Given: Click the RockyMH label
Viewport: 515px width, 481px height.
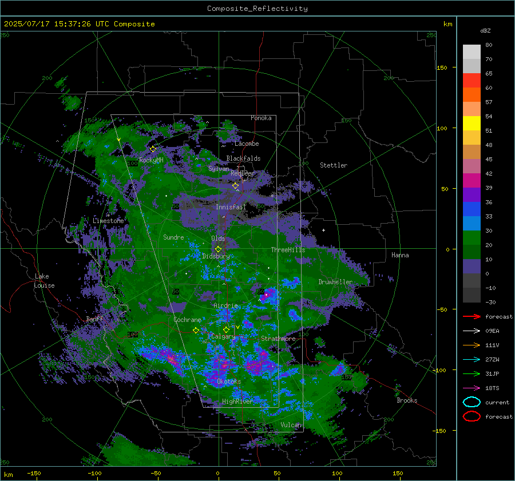Looking at the screenshot, I should click(151, 160).
